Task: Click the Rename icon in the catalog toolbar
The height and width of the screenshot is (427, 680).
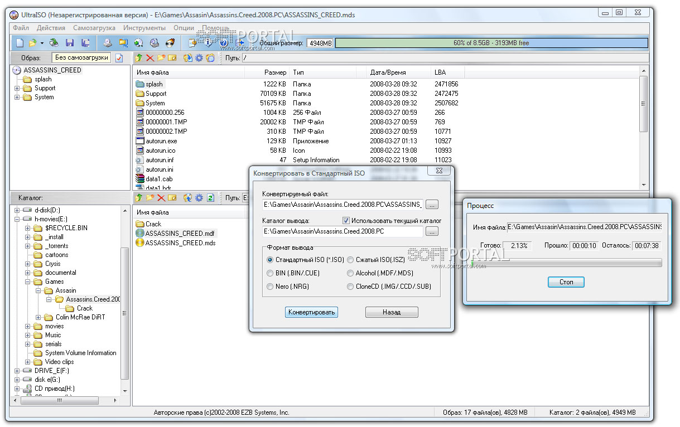Action: [172, 198]
